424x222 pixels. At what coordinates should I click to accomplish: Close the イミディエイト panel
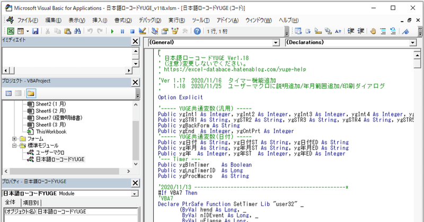[x=135, y=41]
